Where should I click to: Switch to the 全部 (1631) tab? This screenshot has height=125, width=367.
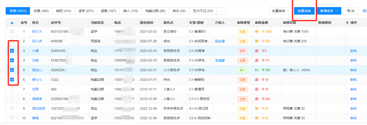pyautogui.click(x=18, y=11)
